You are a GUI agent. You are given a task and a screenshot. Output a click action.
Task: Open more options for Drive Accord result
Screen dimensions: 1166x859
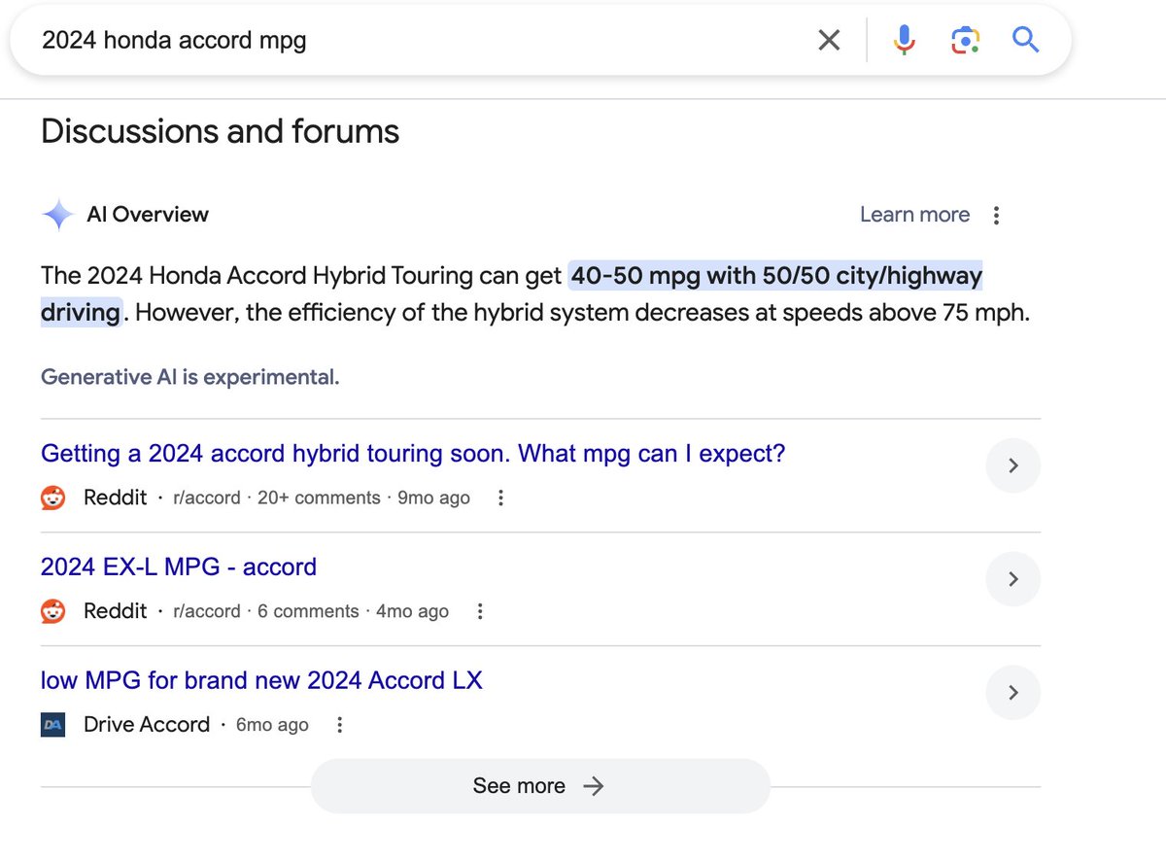[x=339, y=725]
